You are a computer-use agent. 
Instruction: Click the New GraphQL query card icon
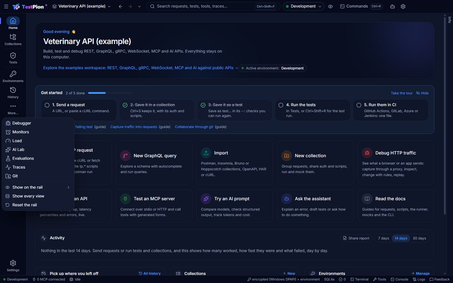click(x=125, y=156)
